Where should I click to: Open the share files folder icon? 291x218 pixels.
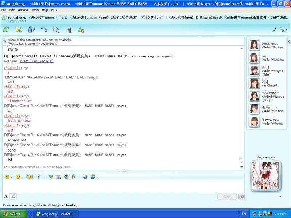(x=19, y=29)
